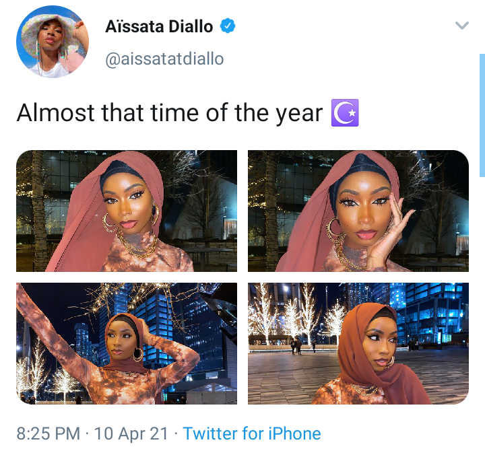Screen dimensions: 485x455
Task: Click the 10 Apr 21 date
Action: coord(131,433)
